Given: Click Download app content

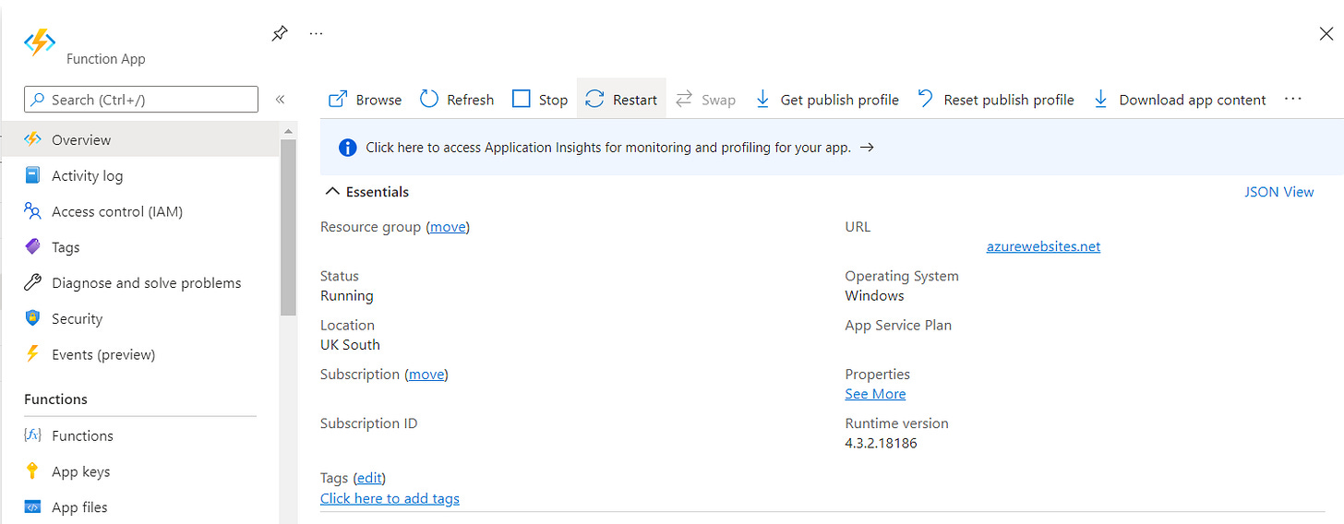Looking at the screenshot, I should click(x=1180, y=100).
